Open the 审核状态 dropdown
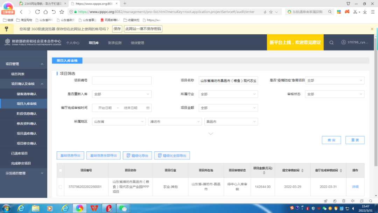378x213 pixels. click(335, 94)
